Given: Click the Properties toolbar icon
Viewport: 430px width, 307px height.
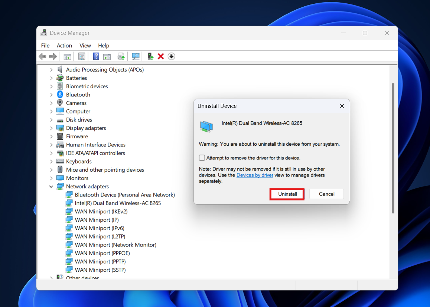Looking at the screenshot, I should pyautogui.click(x=81, y=56).
